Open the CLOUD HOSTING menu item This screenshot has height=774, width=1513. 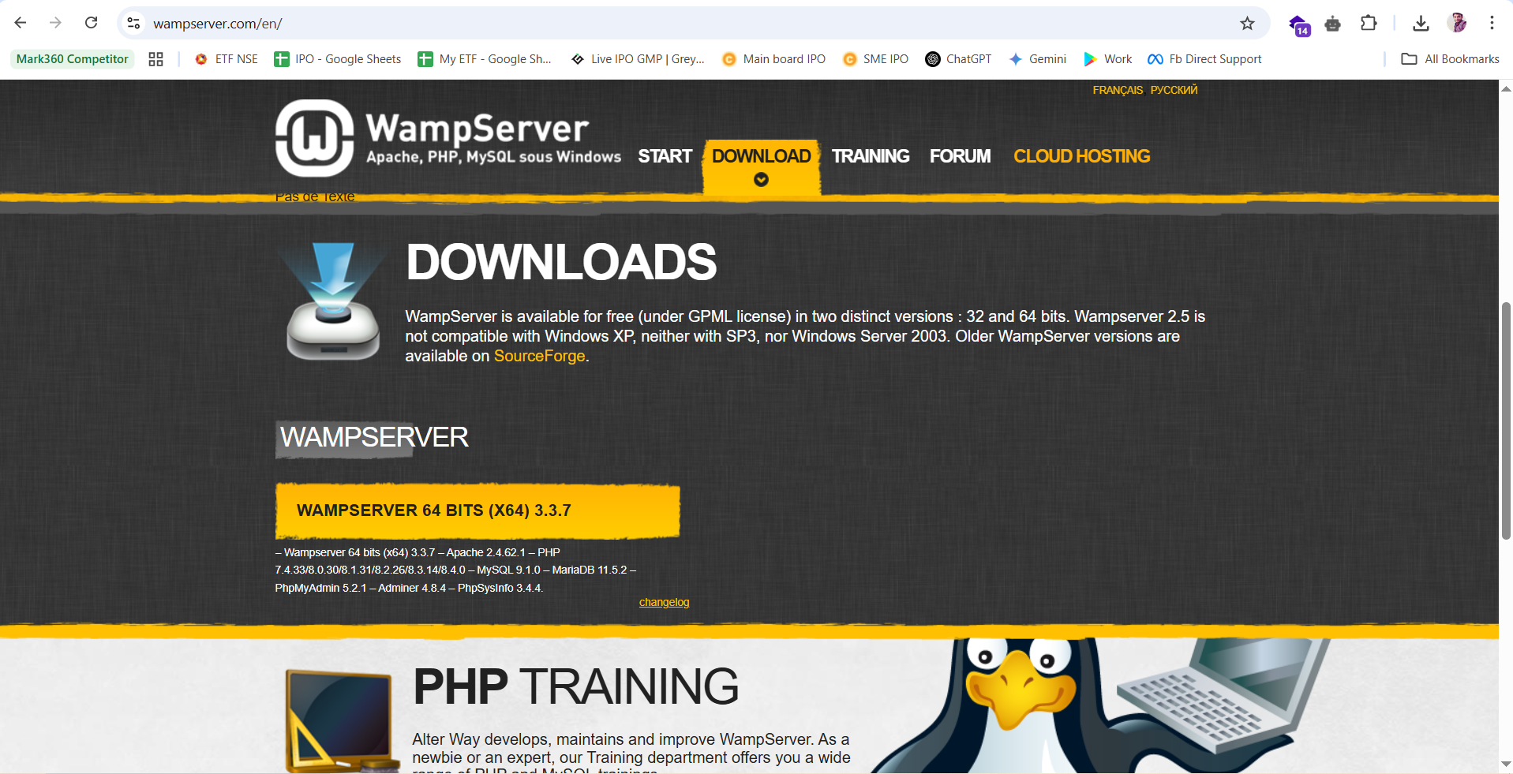tap(1081, 156)
